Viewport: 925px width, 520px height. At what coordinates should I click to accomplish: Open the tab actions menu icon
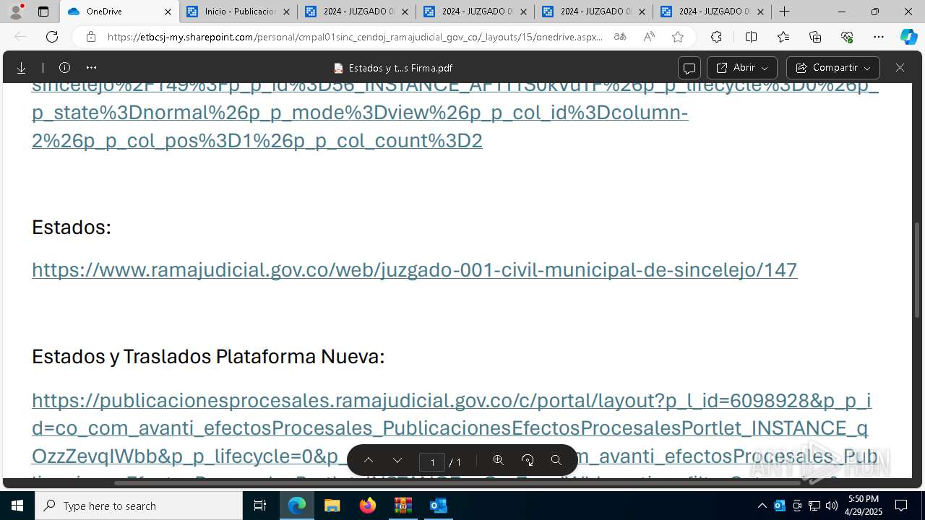click(x=43, y=12)
